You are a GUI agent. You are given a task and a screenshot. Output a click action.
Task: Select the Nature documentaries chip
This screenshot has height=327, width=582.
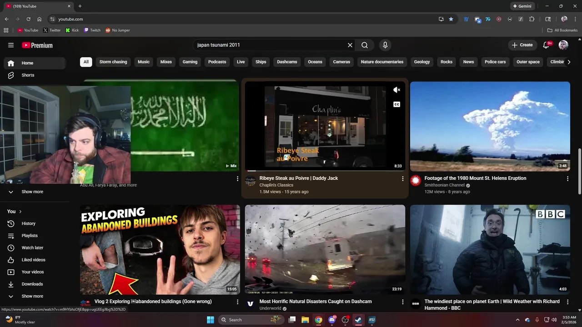click(x=382, y=62)
